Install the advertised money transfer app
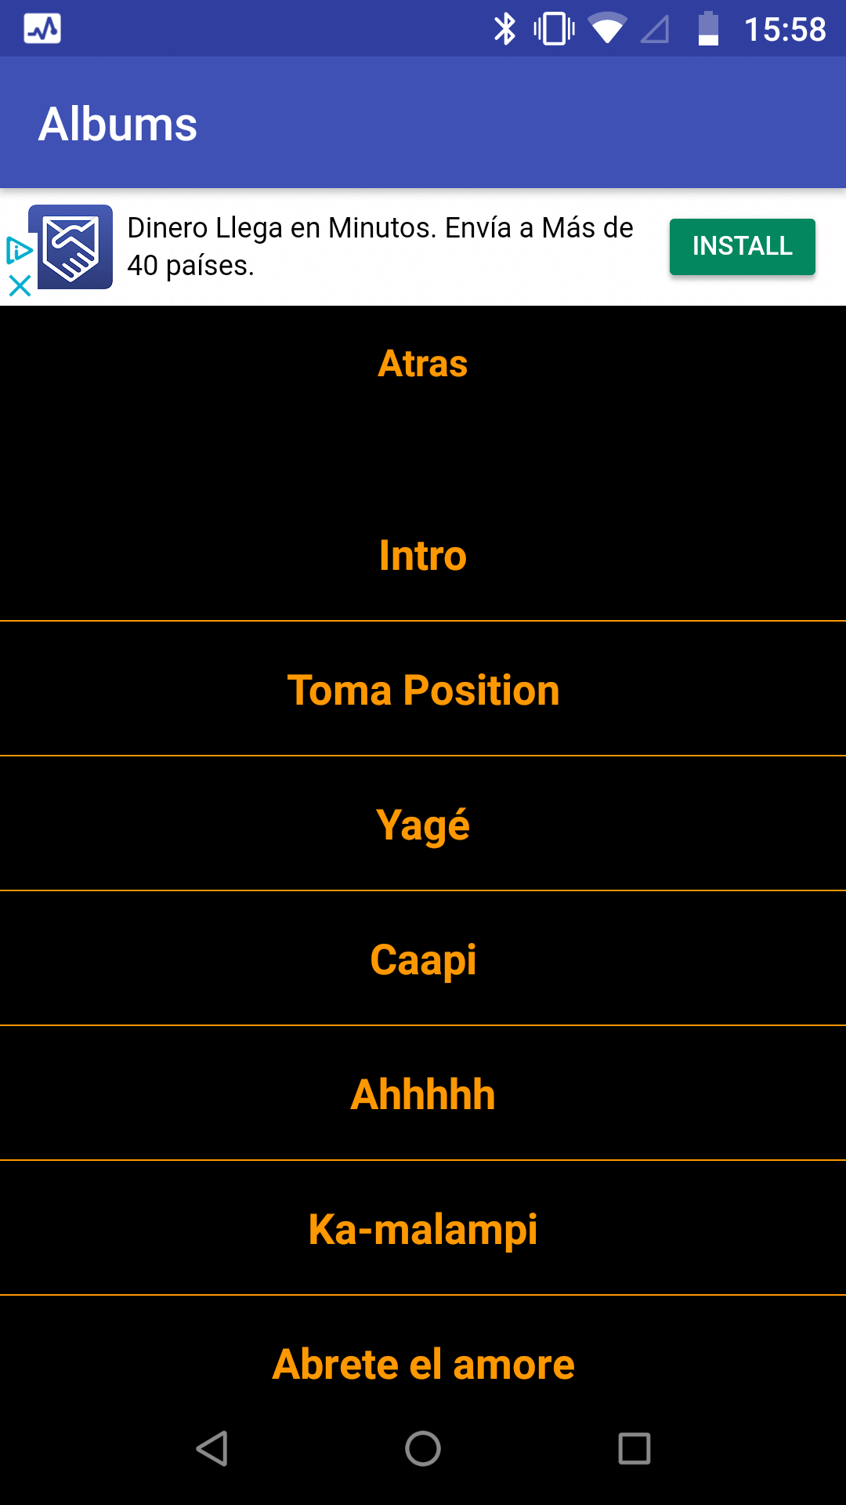 tap(742, 246)
